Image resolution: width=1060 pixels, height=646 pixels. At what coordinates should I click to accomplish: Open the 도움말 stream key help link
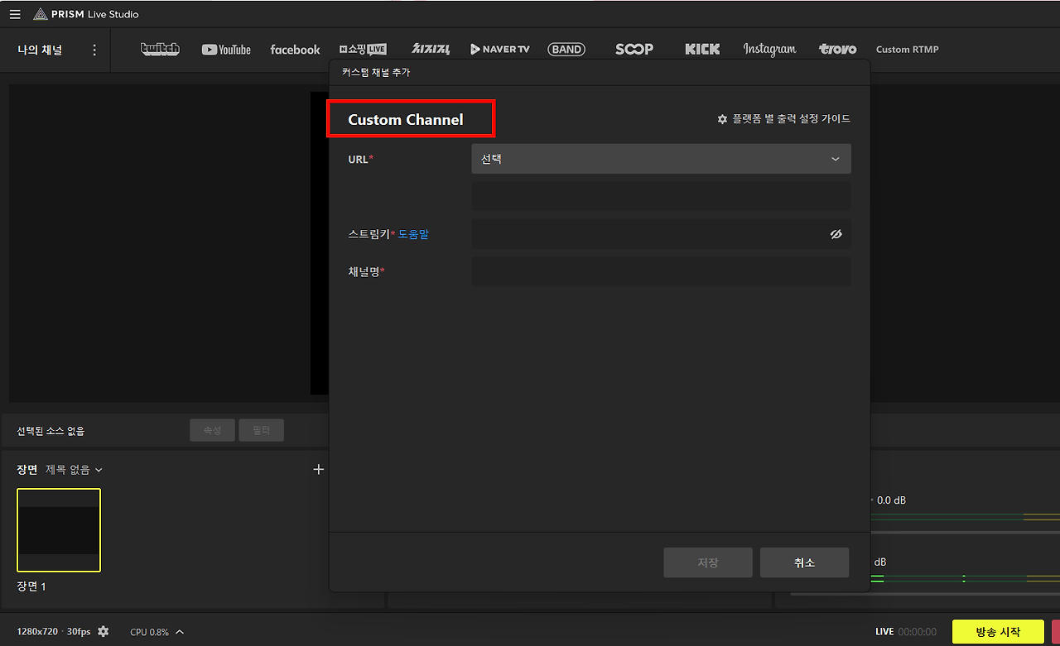click(x=413, y=234)
